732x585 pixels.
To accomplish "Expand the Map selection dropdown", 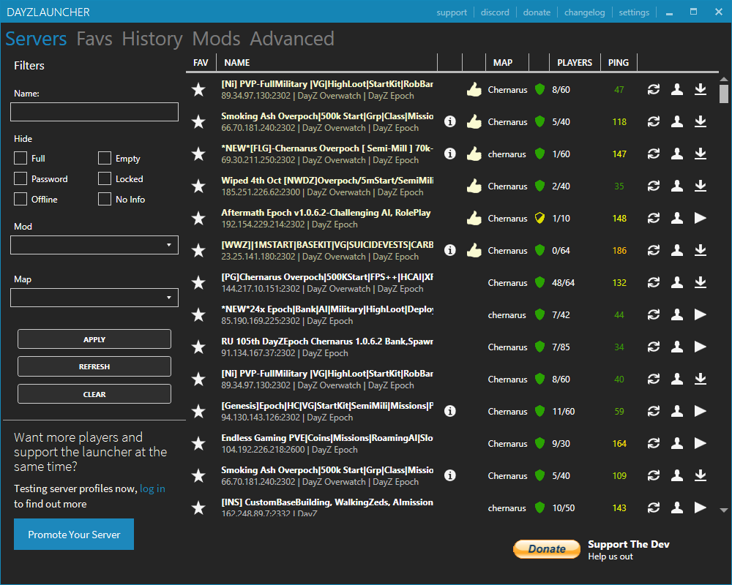I will 94,298.
